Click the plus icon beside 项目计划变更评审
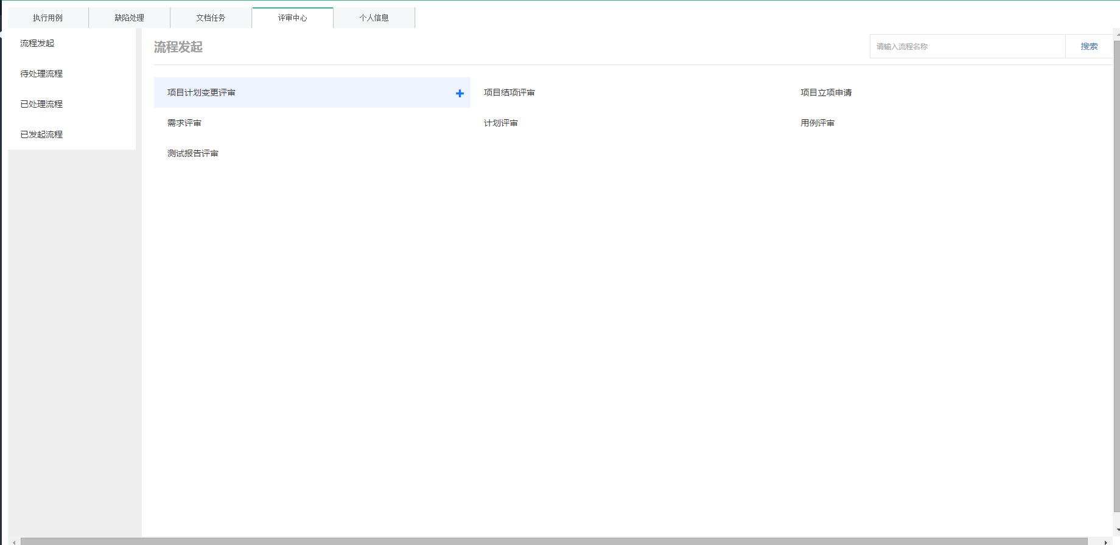This screenshot has width=1120, height=545. [460, 93]
